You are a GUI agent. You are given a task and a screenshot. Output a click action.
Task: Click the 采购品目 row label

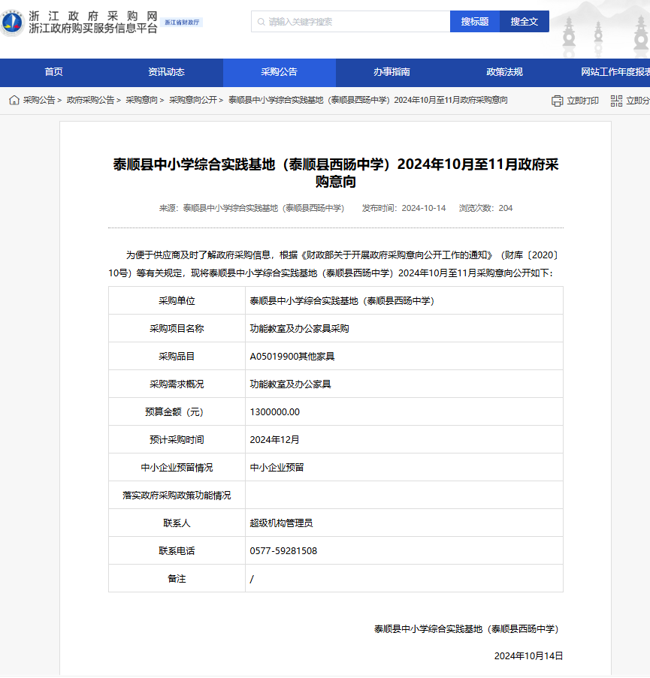coord(177,357)
